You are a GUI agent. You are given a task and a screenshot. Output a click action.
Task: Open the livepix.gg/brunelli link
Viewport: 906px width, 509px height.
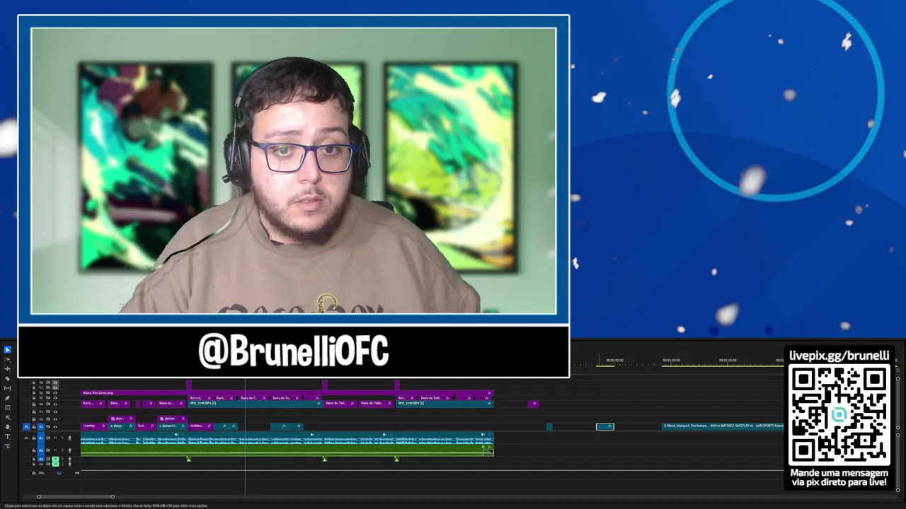(839, 356)
